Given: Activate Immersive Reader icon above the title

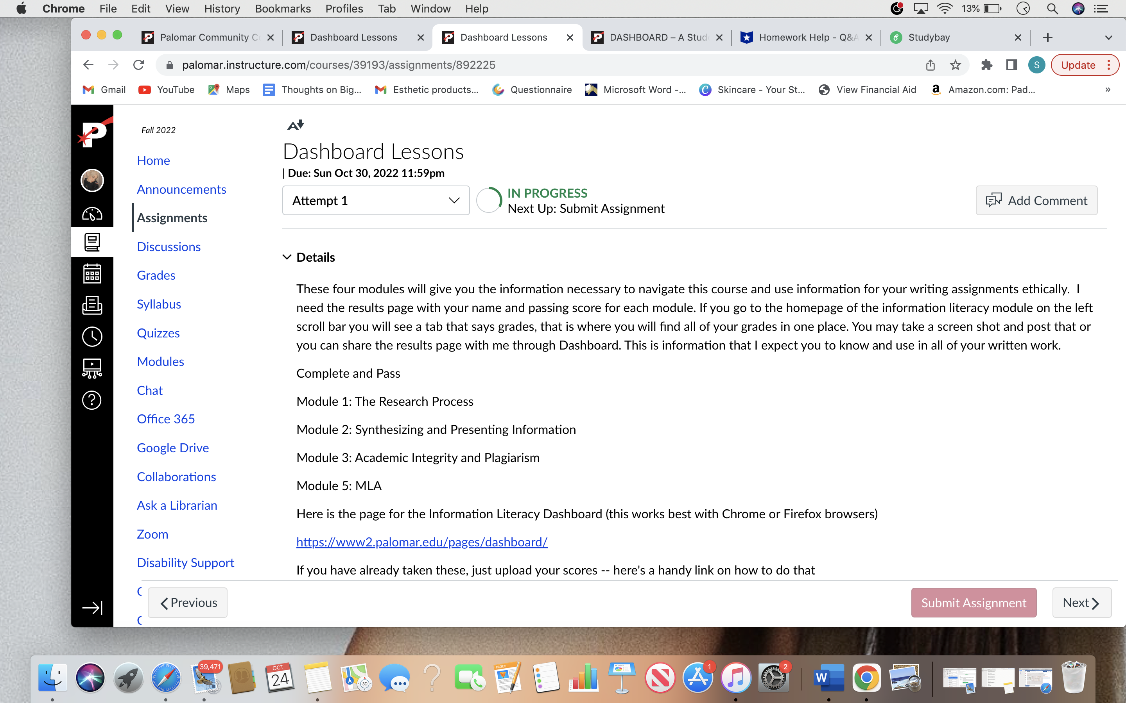Looking at the screenshot, I should tap(296, 124).
